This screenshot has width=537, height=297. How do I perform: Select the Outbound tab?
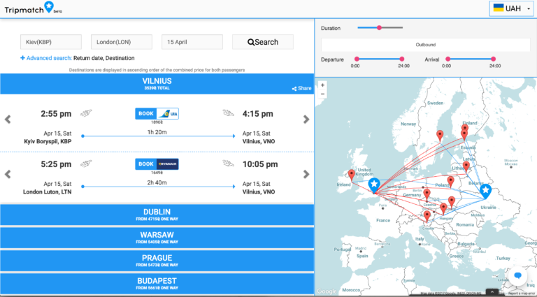point(426,45)
